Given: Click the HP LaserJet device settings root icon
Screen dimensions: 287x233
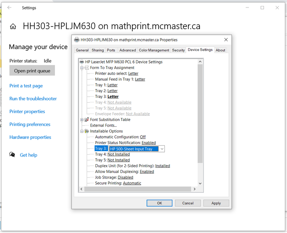Looking at the screenshot, I should click(x=82, y=62).
